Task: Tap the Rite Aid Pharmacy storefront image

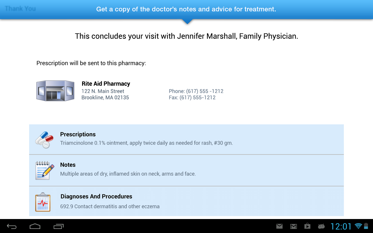Action: (x=55, y=91)
